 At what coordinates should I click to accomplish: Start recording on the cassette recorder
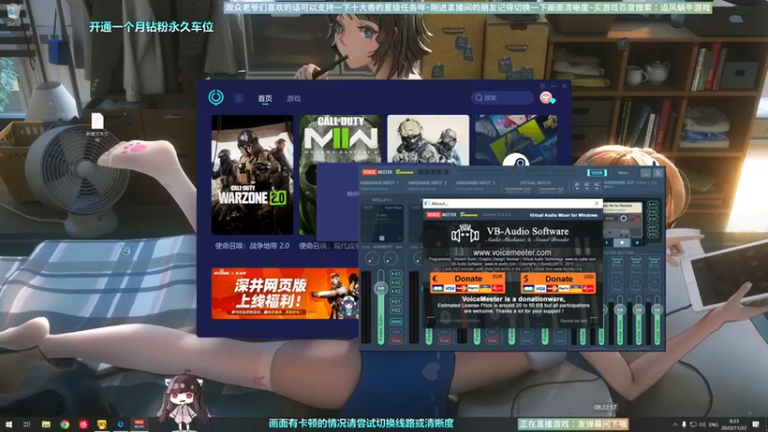pyautogui.click(x=637, y=243)
